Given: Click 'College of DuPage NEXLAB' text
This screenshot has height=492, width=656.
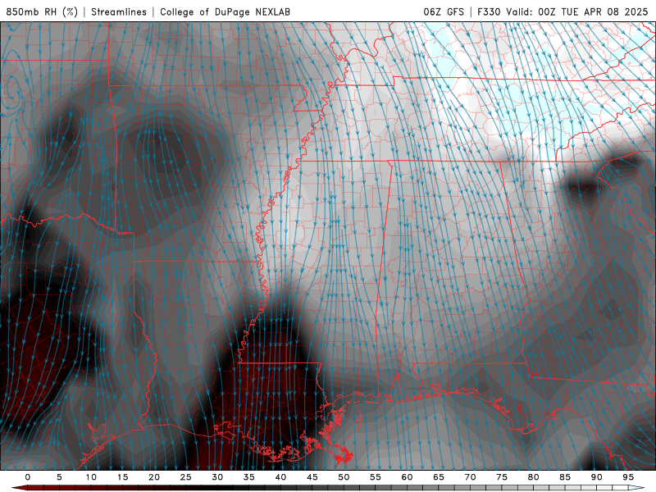Looking at the screenshot, I should pyautogui.click(x=225, y=11).
